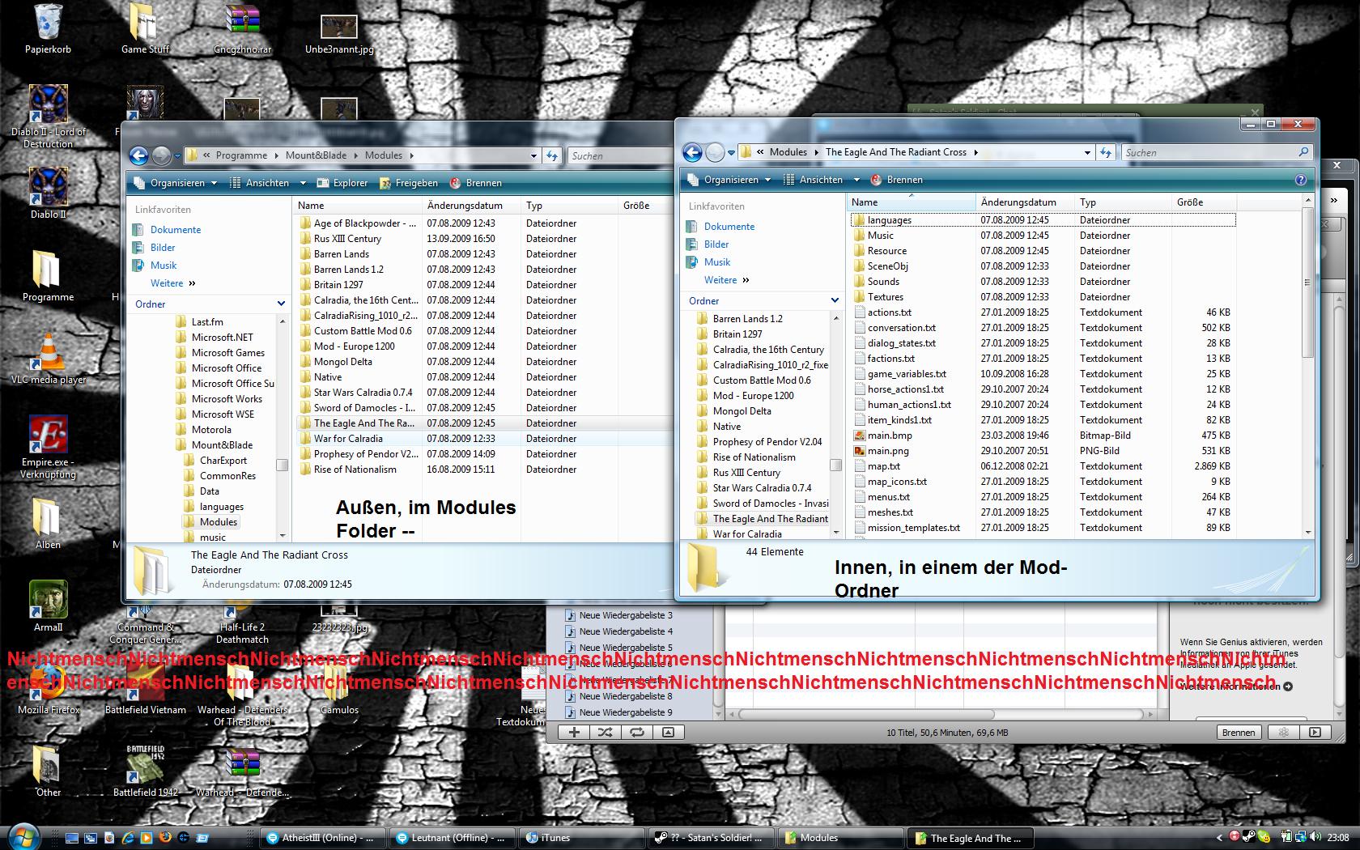Open Organisieren menu in Modules window
This screenshot has width=1360, height=850.
[176, 183]
